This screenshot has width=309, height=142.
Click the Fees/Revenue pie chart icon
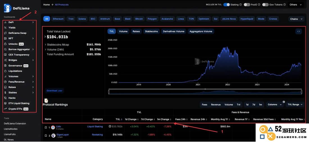[x=5, y=82]
